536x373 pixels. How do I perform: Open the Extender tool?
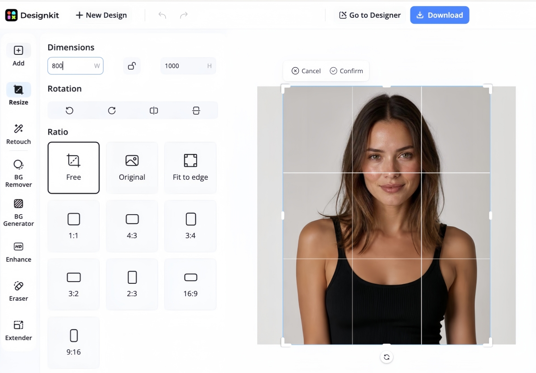[18, 331]
